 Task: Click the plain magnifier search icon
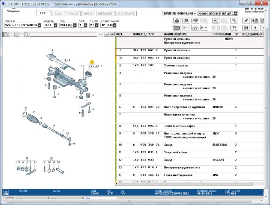point(27,34)
